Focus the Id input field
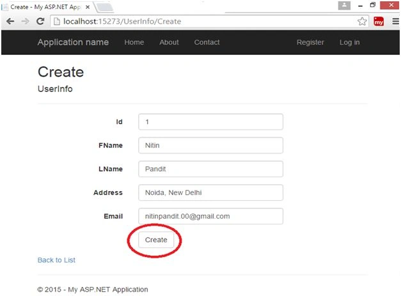Viewport: 401px width, 296px height. tap(210, 122)
